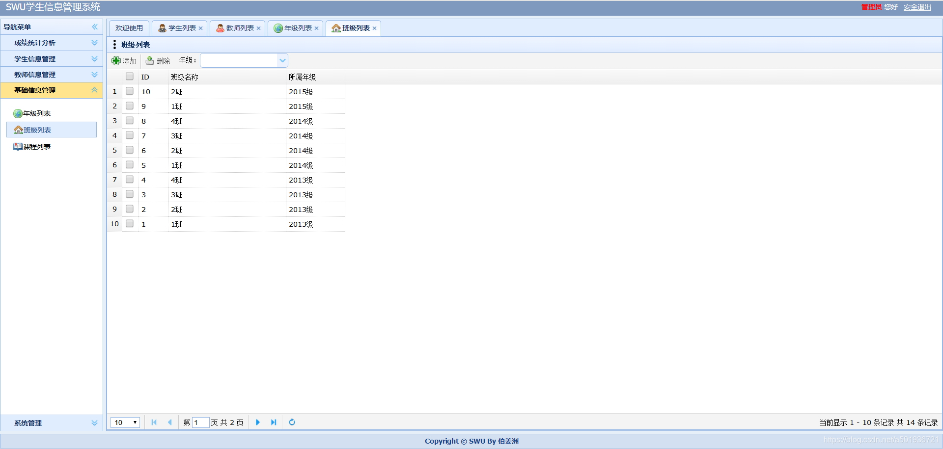The height and width of the screenshot is (449, 943).
Task: Click the 删除 delete icon
Action: 150,60
